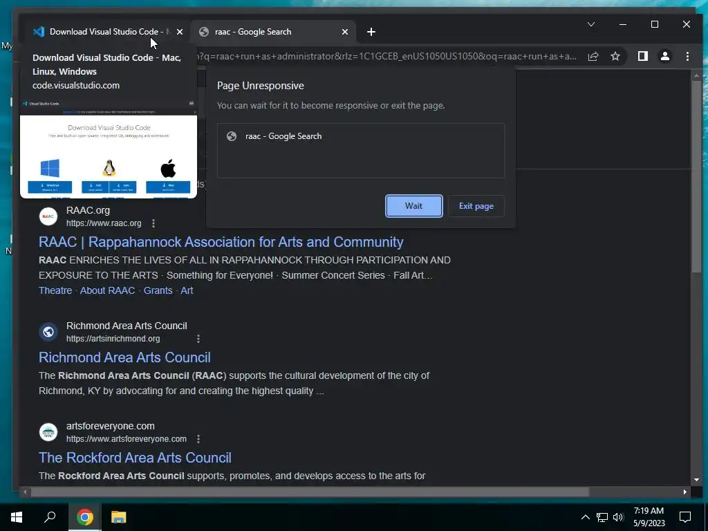Open the notification center icon

point(685,517)
